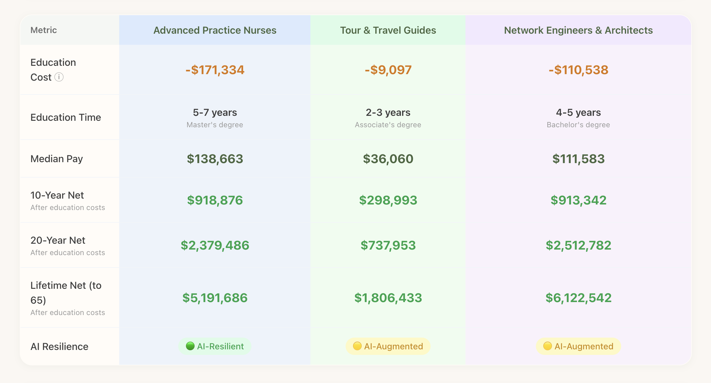Screen dimensions: 711x383
Task: Select the Tour & Travel Guides column header
Action: tap(388, 30)
